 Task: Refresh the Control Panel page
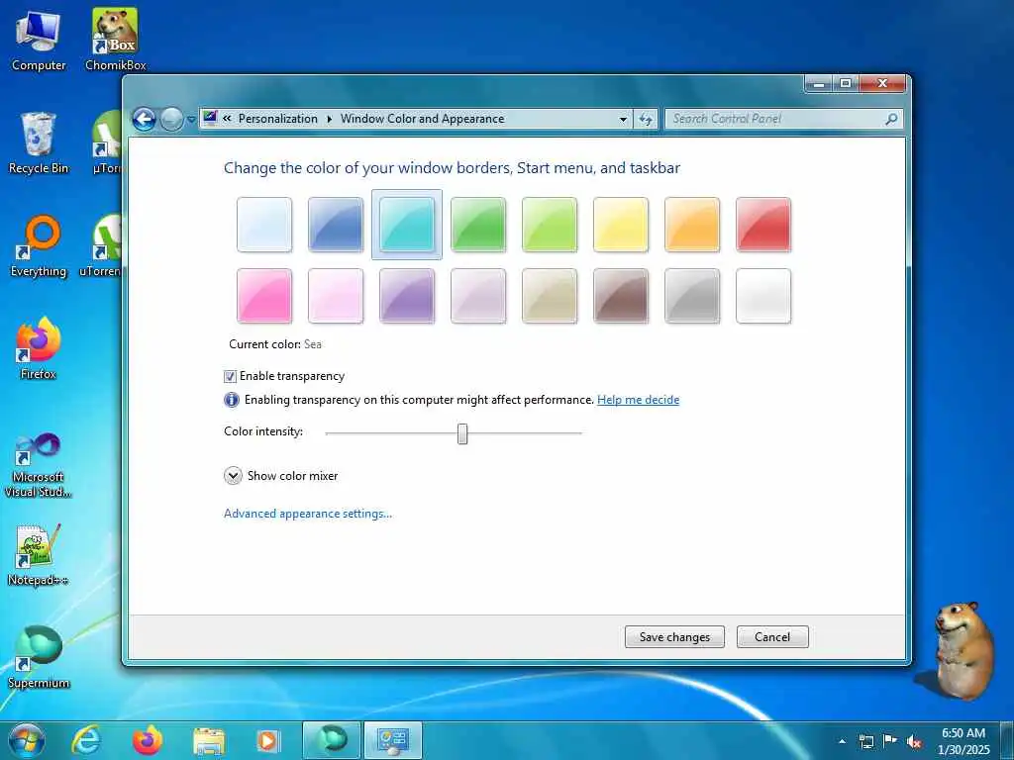pyautogui.click(x=646, y=120)
